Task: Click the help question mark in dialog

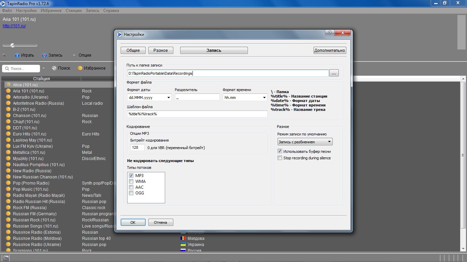Action: click(330, 33)
